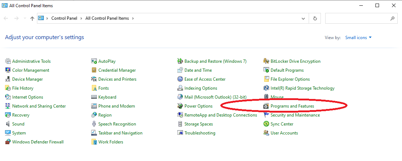Click the Ease of Access Center icon
The width and height of the screenshot is (402, 161).
pos(180,79)
